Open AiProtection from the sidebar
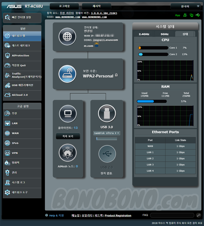 22,56
